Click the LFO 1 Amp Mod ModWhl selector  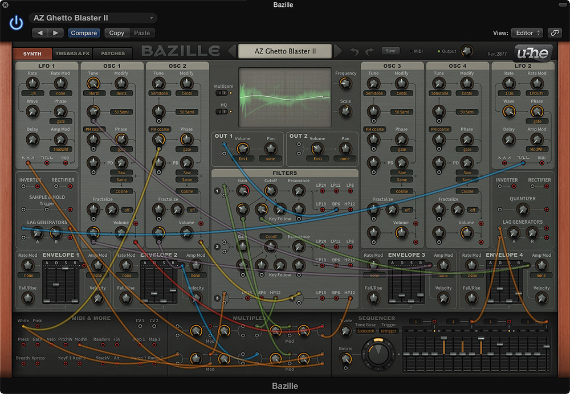pos(61,149)
